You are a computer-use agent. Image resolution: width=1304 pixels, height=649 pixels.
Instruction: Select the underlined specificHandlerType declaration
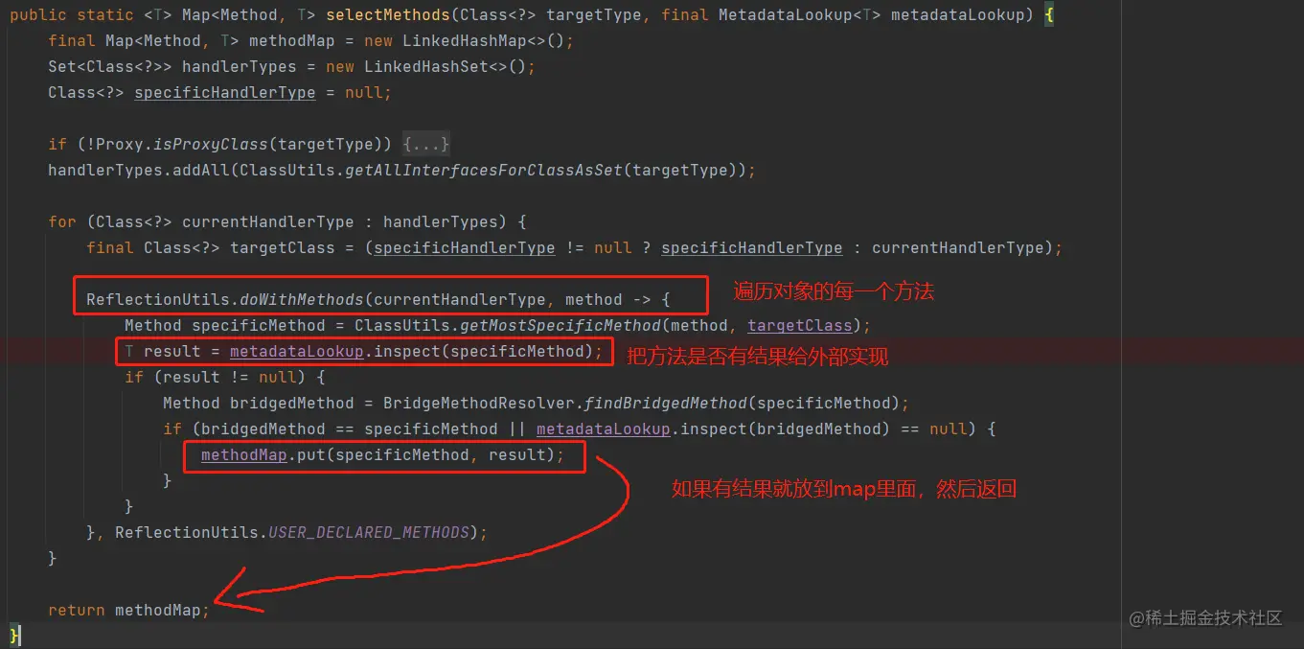(x=224, y=92)
